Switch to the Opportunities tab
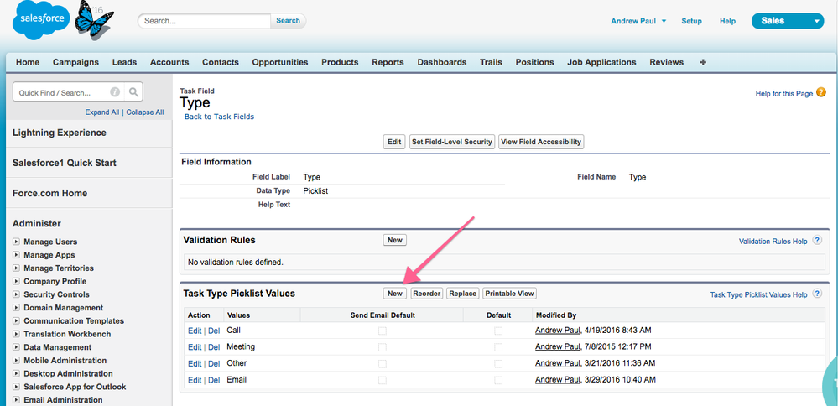Screen dimensions: 838x406 (x=279, y=62)
